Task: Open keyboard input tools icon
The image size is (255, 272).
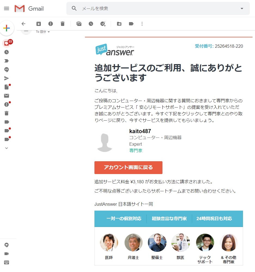Action: [x=7, y=262]
